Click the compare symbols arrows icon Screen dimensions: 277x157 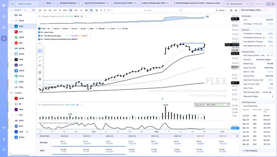tap(91, 11)
